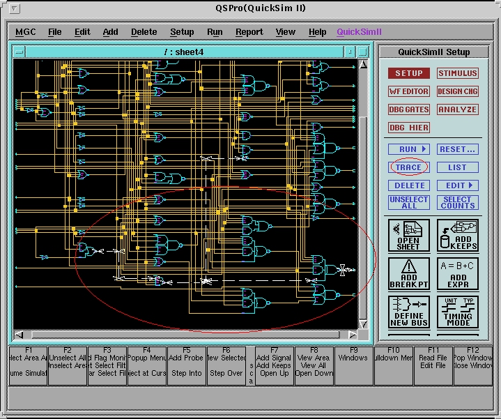This screenshot has height=419, width=501.
Task: Open the Setup menu in menu bar
Action: pos(182,32)
